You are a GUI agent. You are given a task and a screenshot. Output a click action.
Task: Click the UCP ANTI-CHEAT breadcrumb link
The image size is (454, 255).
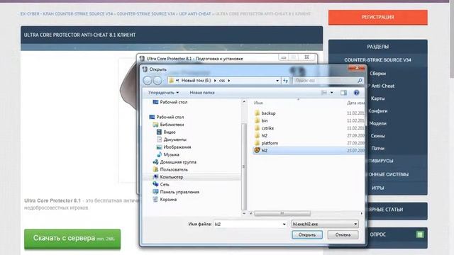tap(195, 14)
